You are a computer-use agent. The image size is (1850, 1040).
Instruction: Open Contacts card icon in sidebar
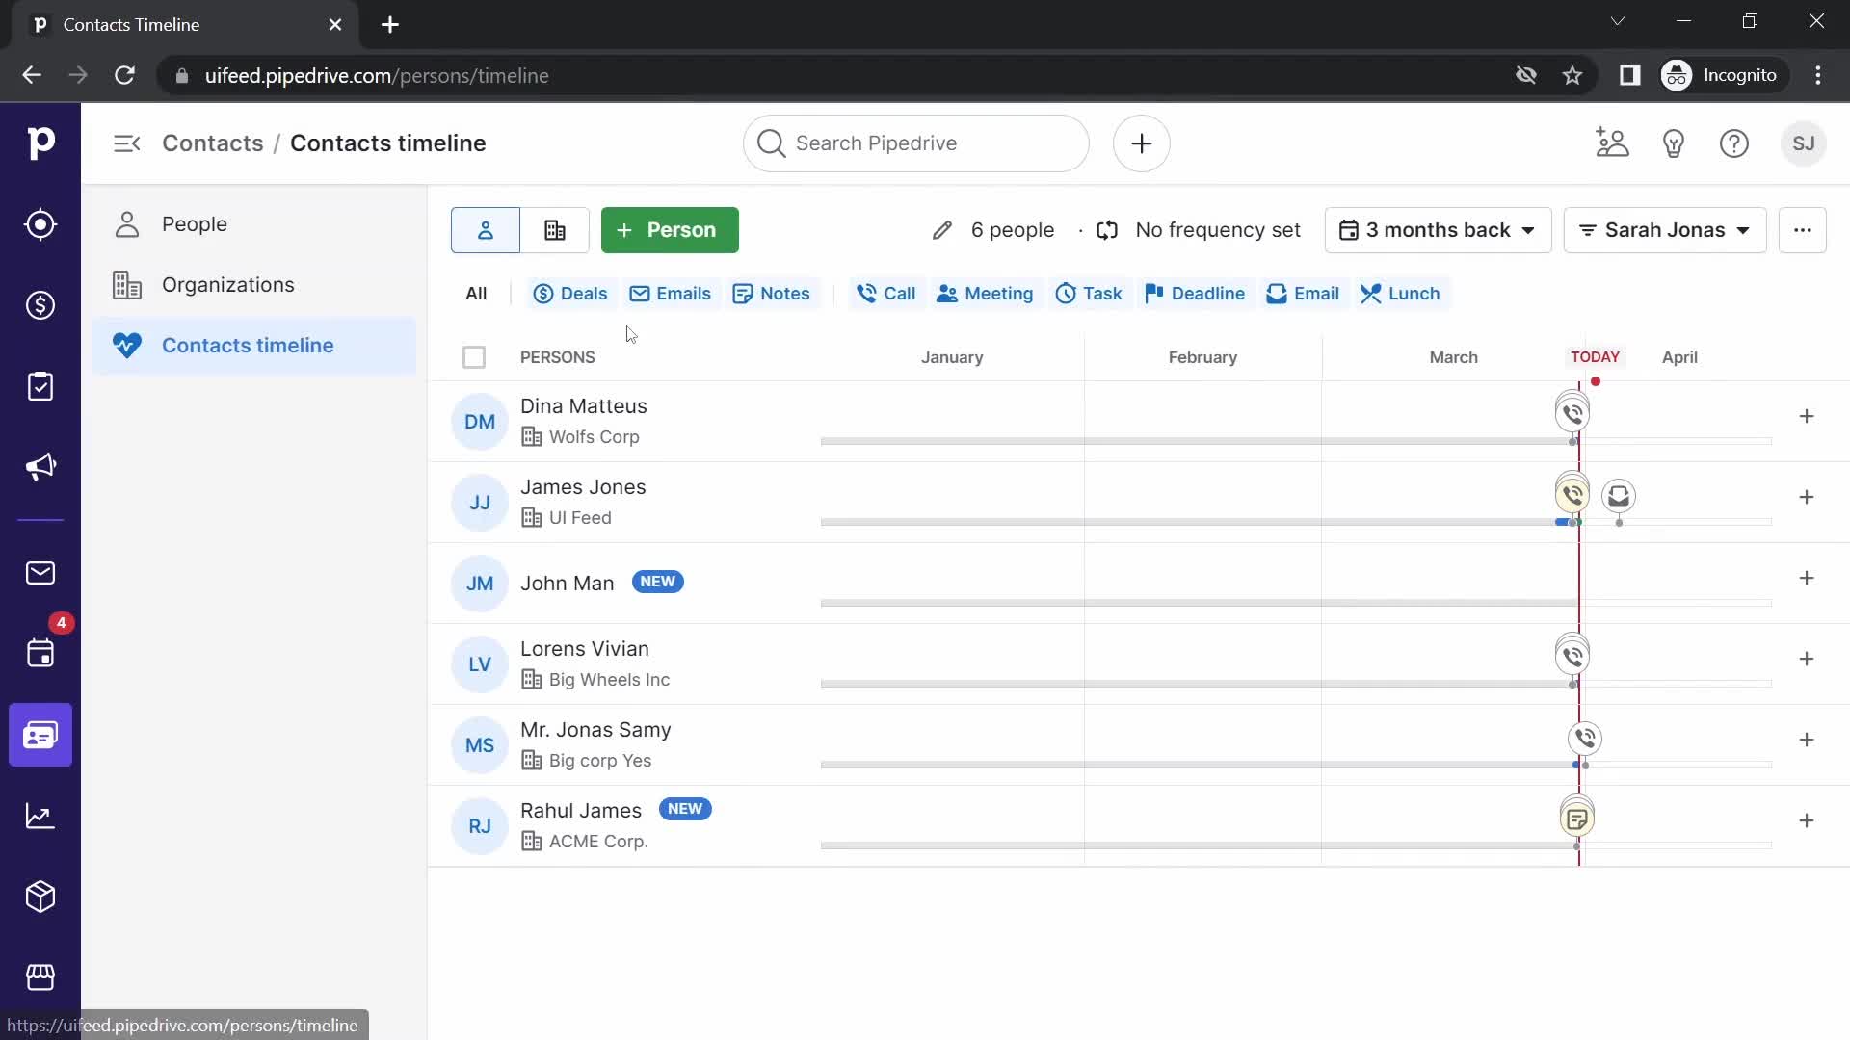click(40, 735)
